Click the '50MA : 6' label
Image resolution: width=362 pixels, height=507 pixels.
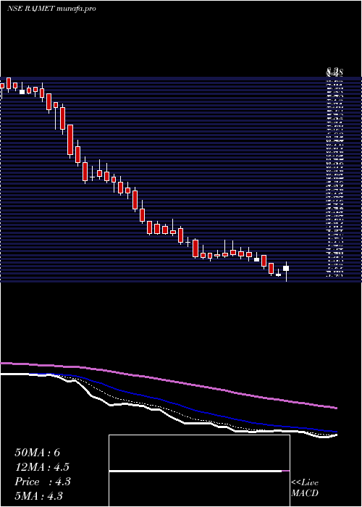pyautogui.click(x=38, y=453)
